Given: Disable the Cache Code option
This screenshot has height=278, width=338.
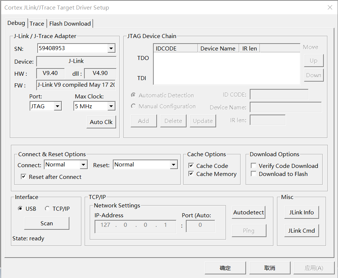Looking at the screenshot, I should click(x=191, y=166).
